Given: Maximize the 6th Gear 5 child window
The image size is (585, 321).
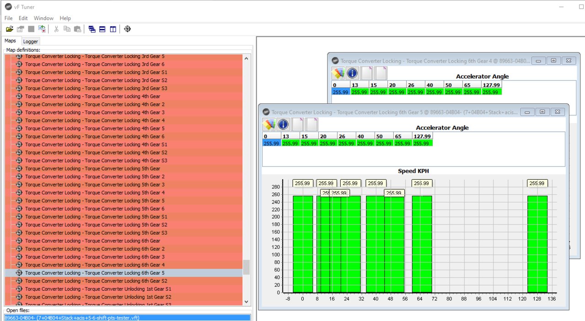Looking at the screenshot, I should point(542,112).
